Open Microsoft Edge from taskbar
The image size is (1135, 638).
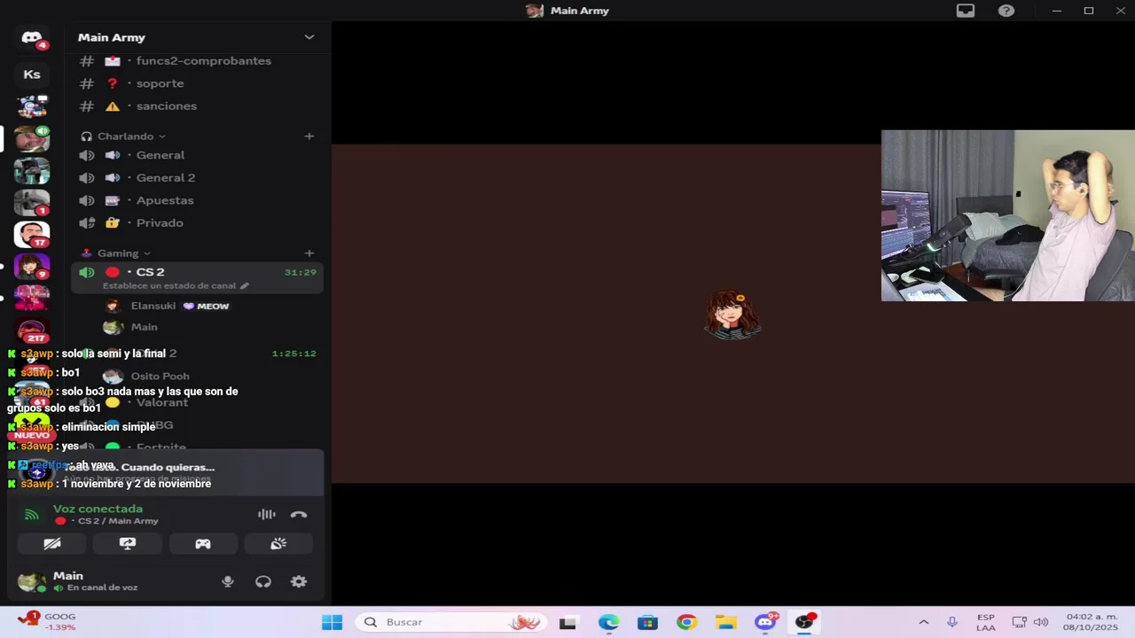[x=608, y=622]
